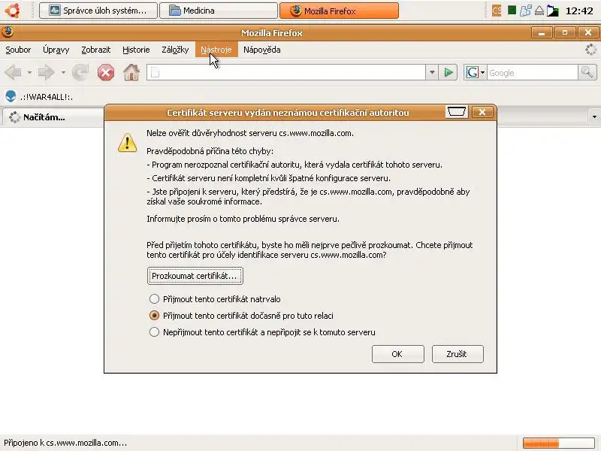The width and height of the screenshot is (601, 451).
Task: Click the Forward arrow navigation icon
Action: pos(46,72)
